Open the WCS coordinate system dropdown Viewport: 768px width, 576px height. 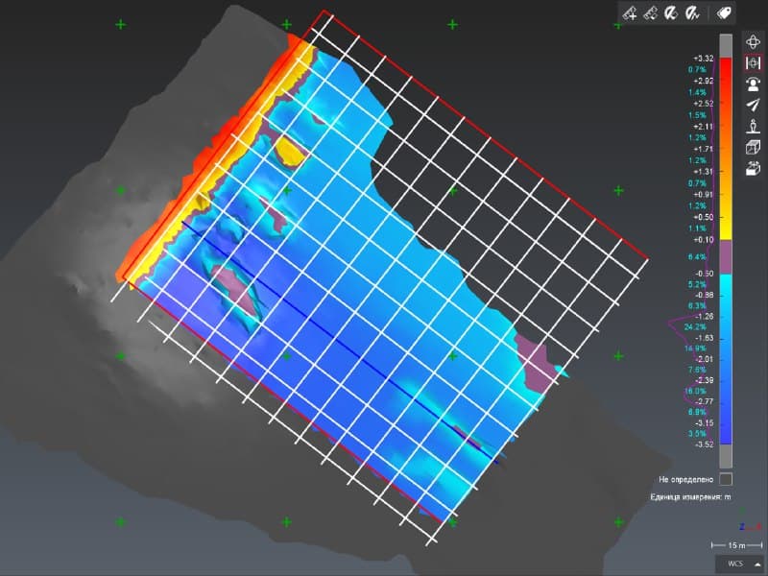(740, 564)
